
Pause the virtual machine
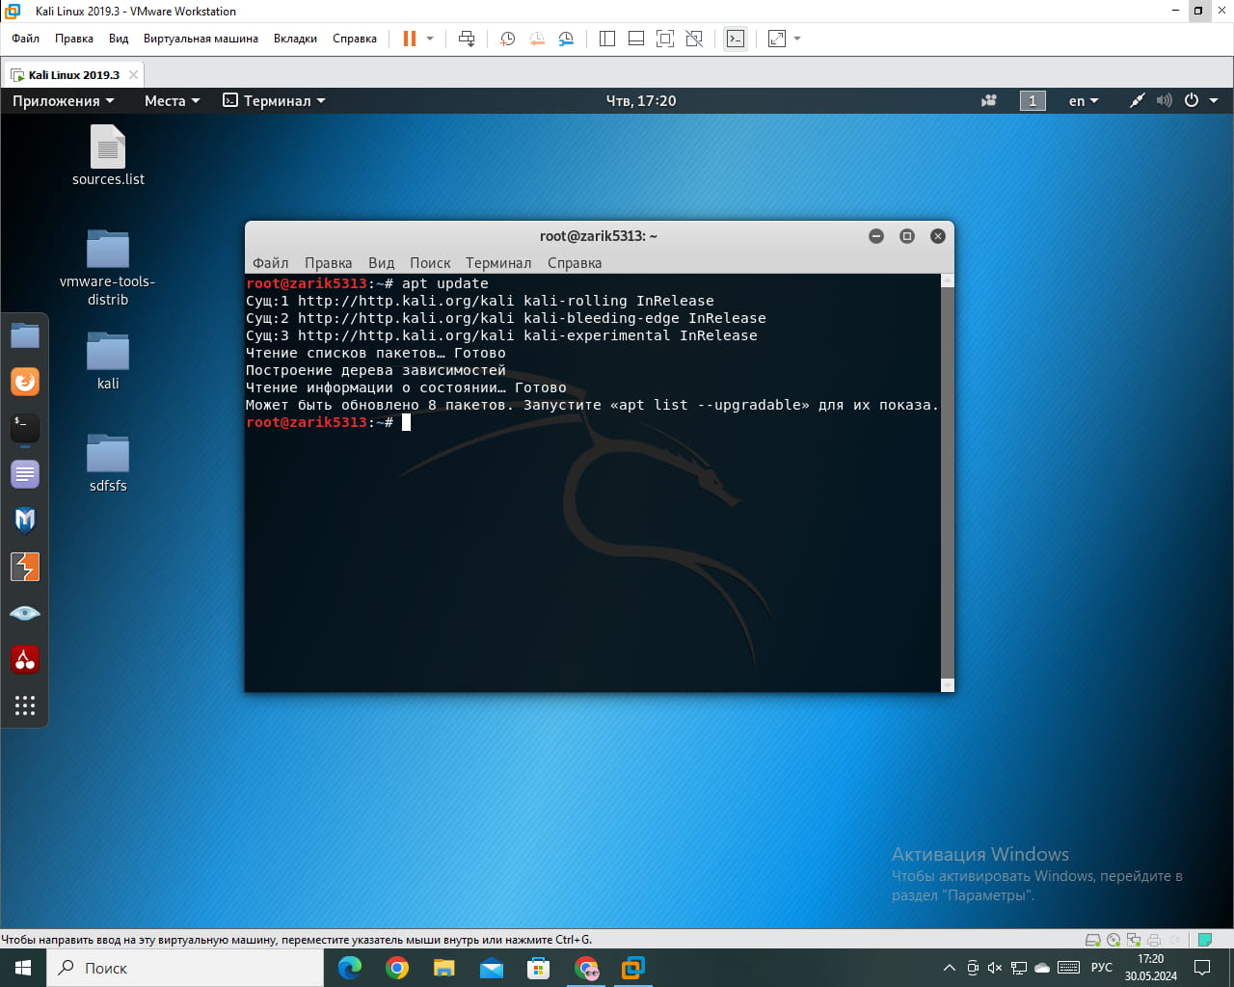pos(410,39)
